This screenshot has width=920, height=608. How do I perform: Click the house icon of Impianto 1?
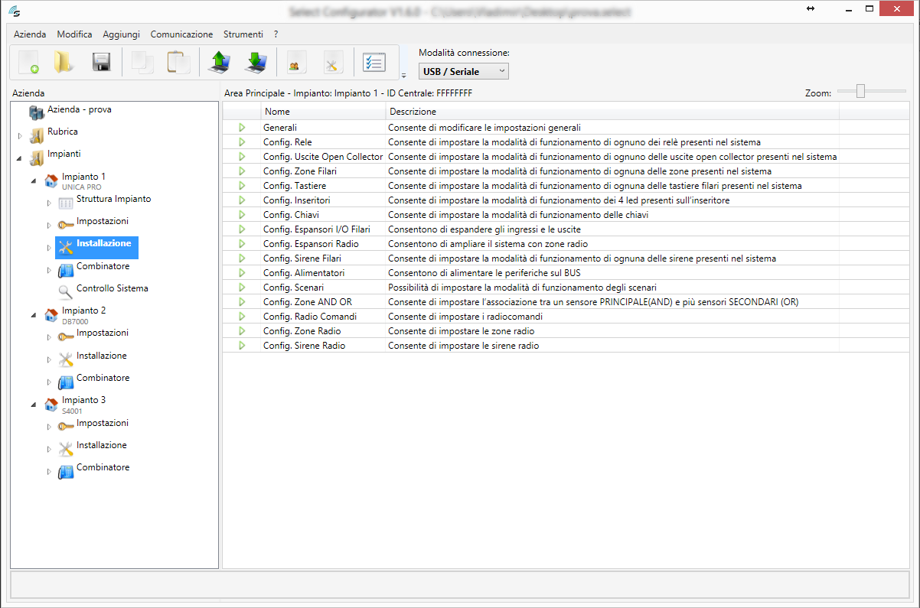tap(51, 180)
